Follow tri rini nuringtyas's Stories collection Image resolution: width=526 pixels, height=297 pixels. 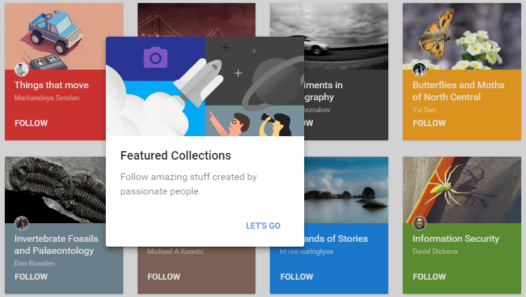coord(296,277)
